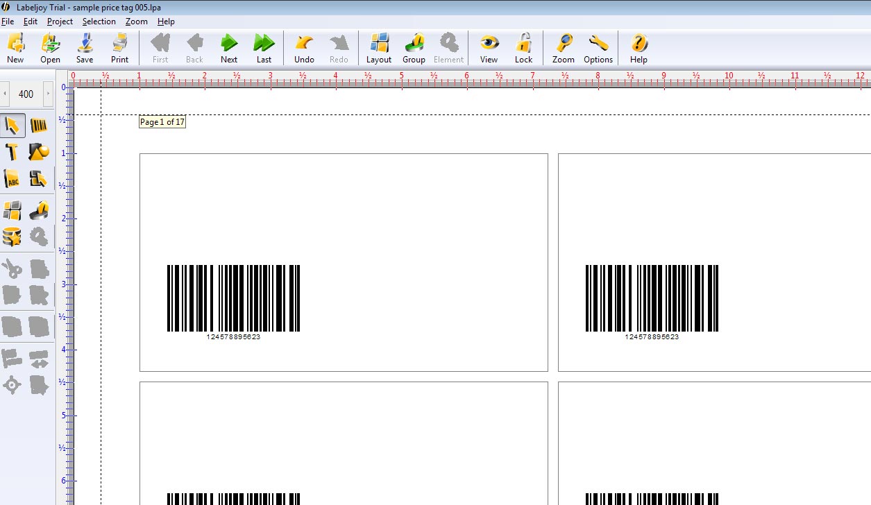Save the project using the Save icon
Viewport: 871px width, 505px height.
pos(85,49)
